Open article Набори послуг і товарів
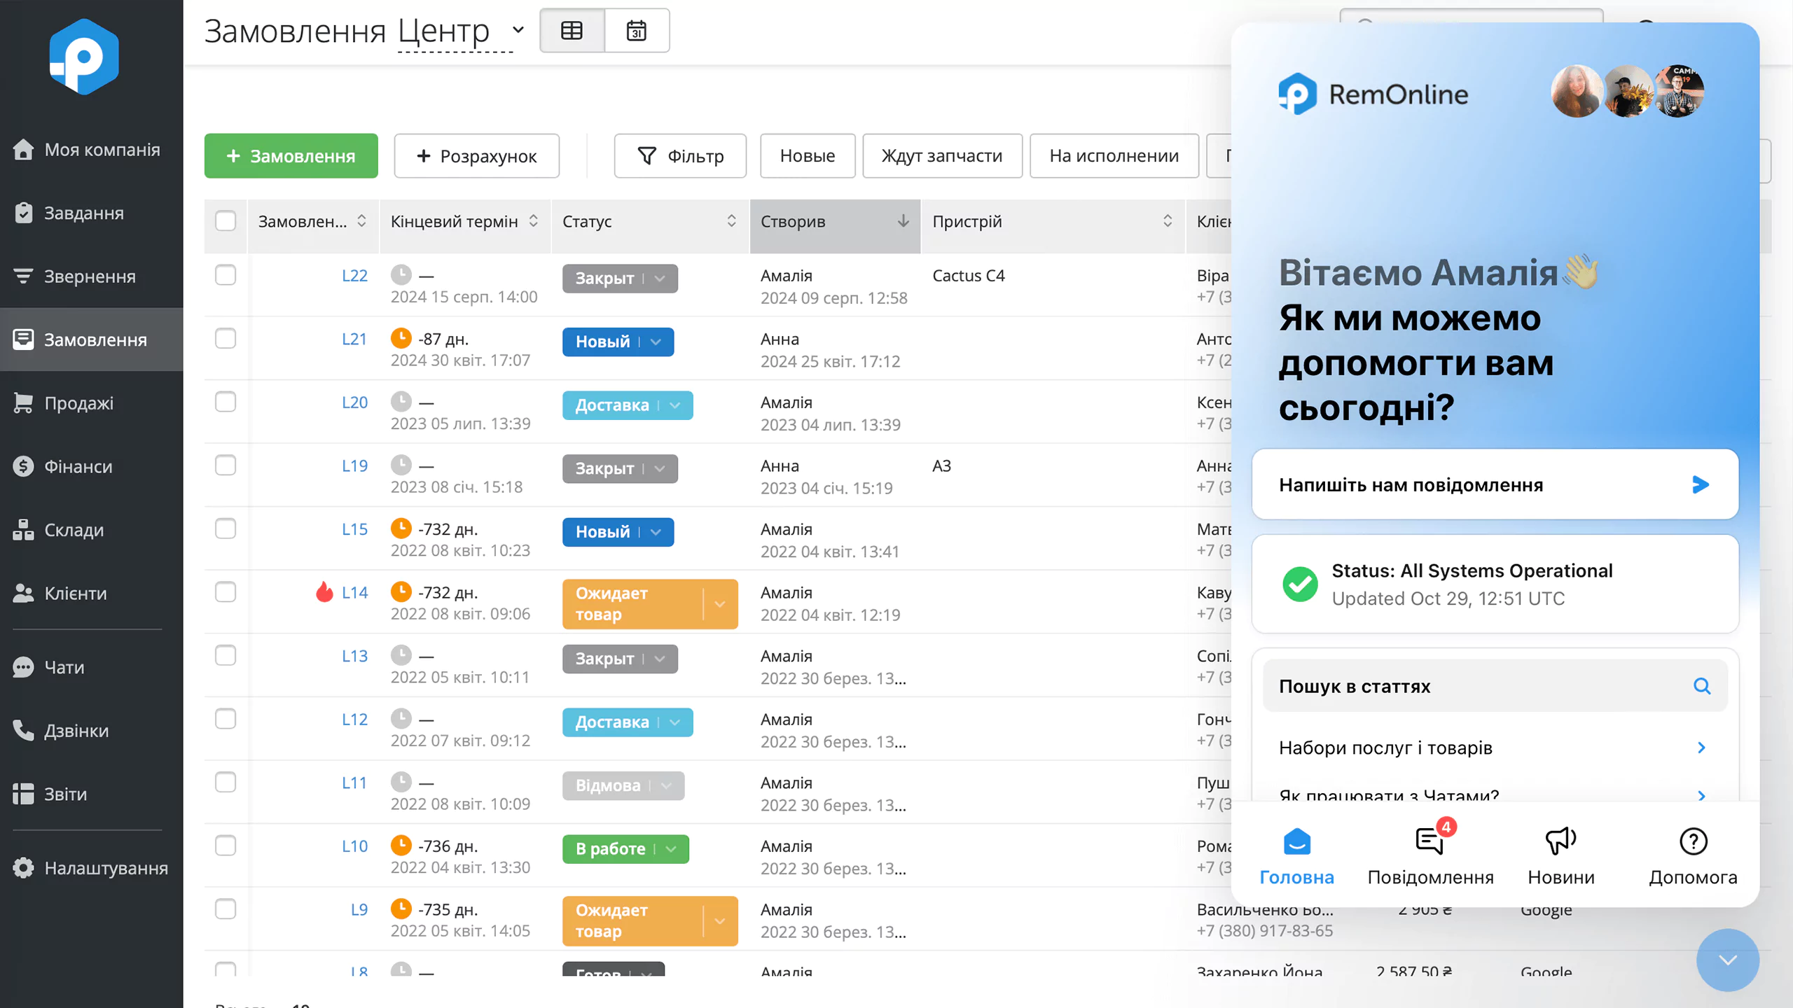 coord(1495,748)
